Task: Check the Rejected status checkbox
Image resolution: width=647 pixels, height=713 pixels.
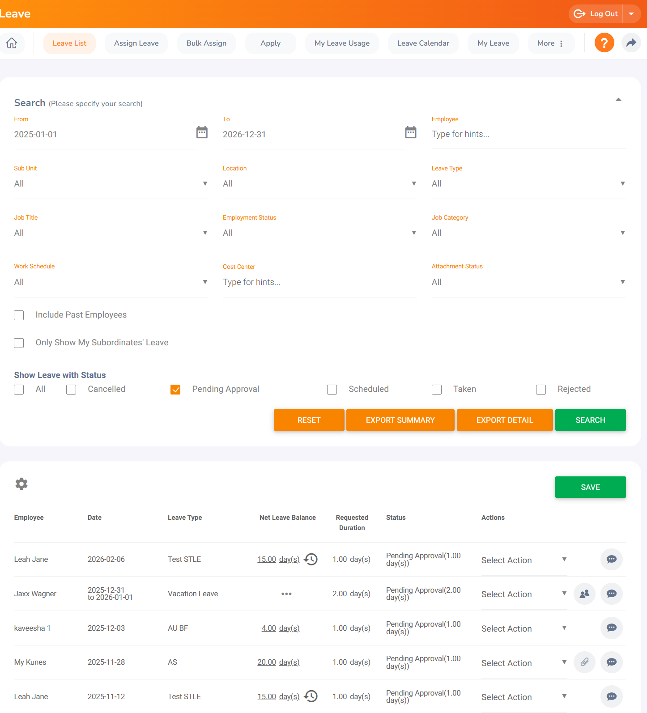Action: pos(541,390)
